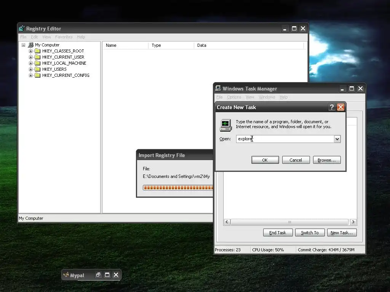Maximize the Mypal window
Screen dimensions: 390x292
click(x=107, y=275)
